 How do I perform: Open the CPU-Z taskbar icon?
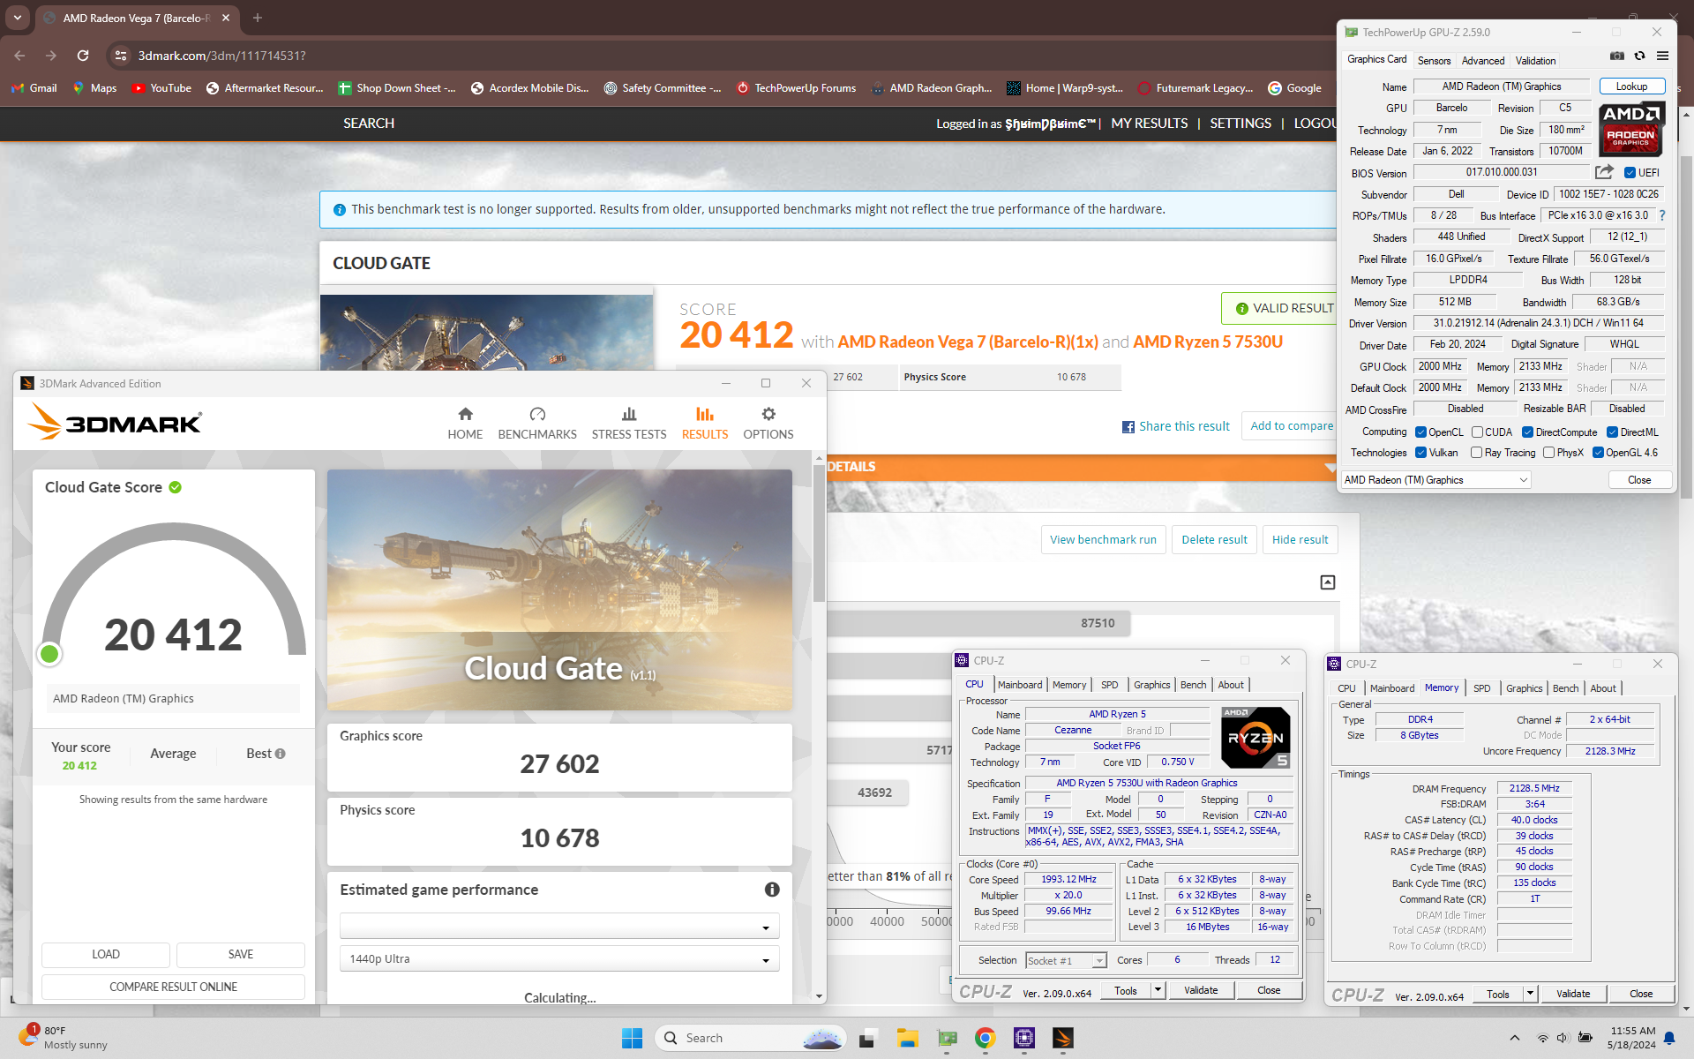pos(1024,1038)
